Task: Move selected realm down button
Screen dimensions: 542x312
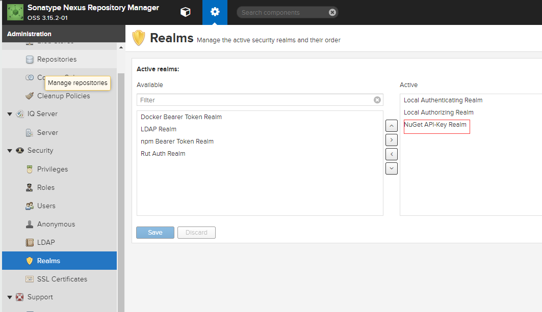Action: 391,168
